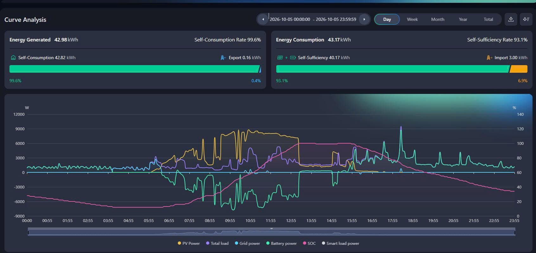The height and width of the screenshot is (253, 536).
Task: Click the Import 3.00 kWh label
Action: point(511,58)
